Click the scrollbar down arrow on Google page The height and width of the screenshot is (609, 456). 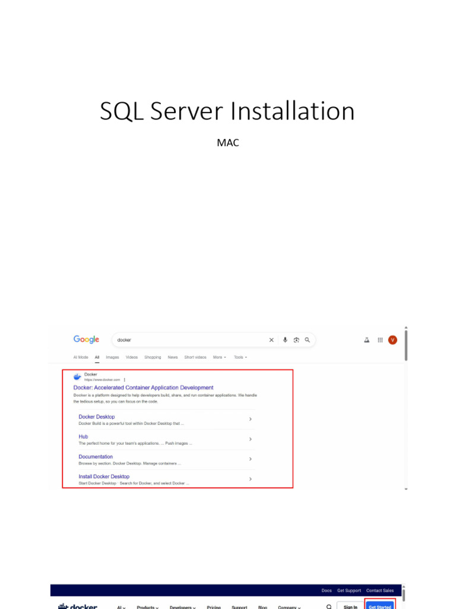point(406,489)
